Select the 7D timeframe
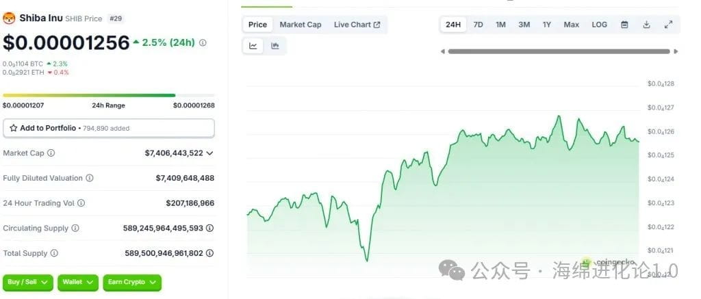This screenshot has height=299, width=701. [x=478, y=25]
